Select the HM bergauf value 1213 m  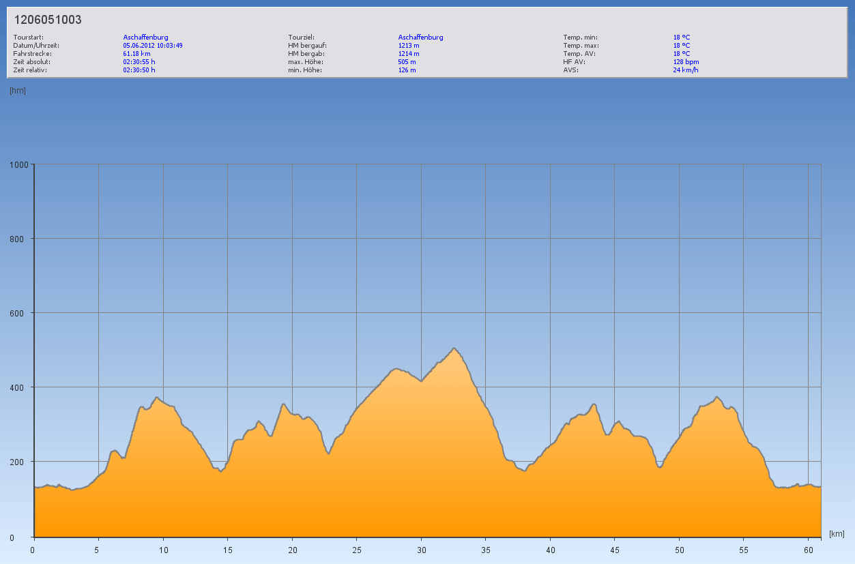pos(409,45)
